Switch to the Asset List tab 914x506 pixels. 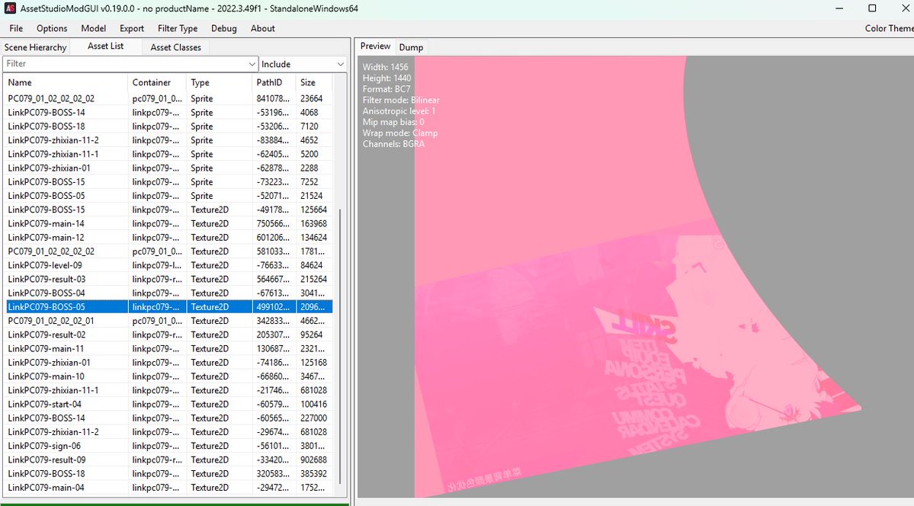pyautogui.click(x=105, y=46)
